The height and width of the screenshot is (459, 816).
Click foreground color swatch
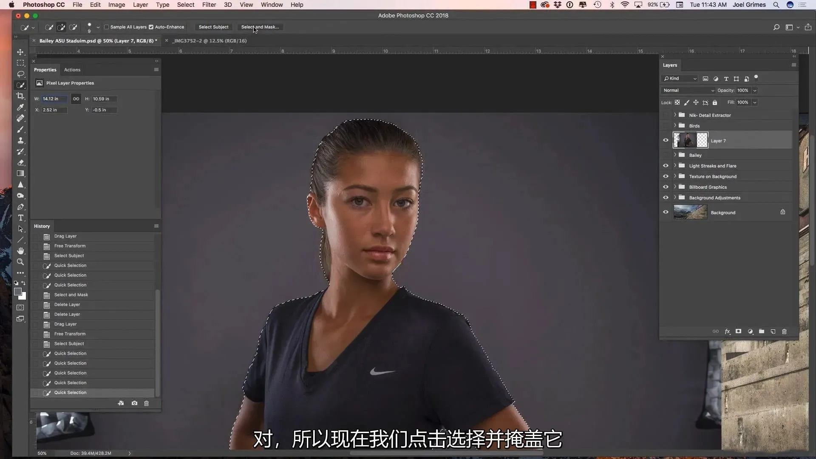pyautogui.click(x=18, y=292)
